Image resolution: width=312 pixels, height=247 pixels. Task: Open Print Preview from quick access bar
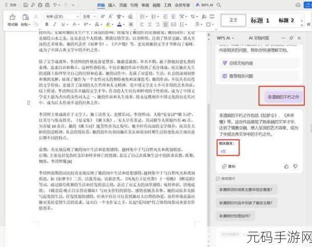[x=47, y=5]
